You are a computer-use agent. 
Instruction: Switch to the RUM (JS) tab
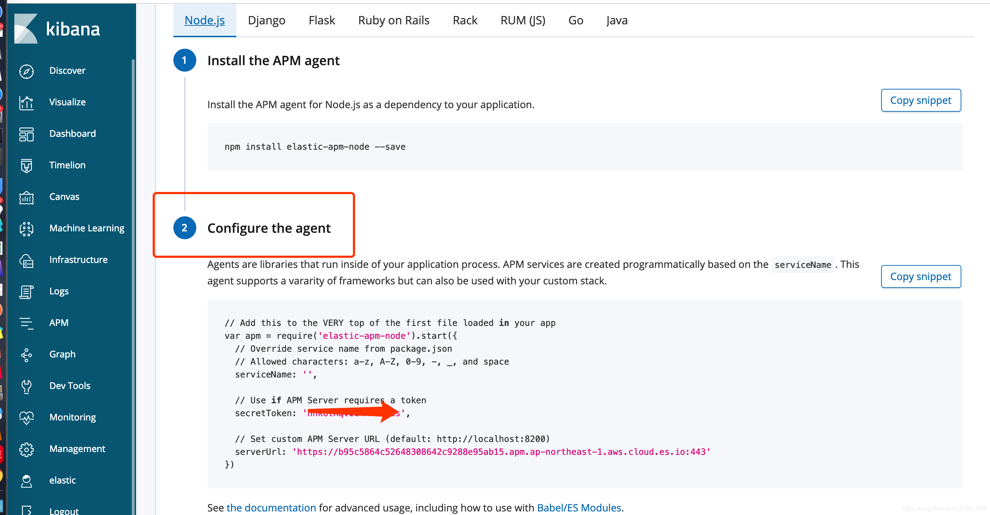523,20
